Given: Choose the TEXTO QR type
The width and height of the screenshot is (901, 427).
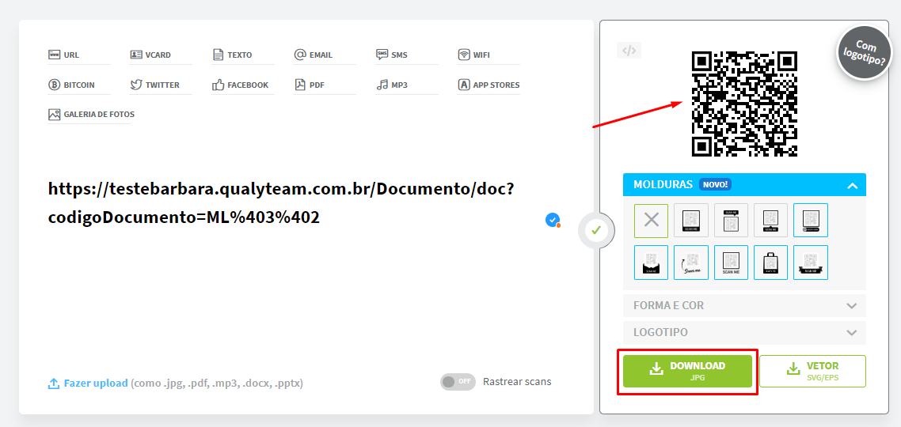Looking at the screenshot, I should click(x=232, y=55).
